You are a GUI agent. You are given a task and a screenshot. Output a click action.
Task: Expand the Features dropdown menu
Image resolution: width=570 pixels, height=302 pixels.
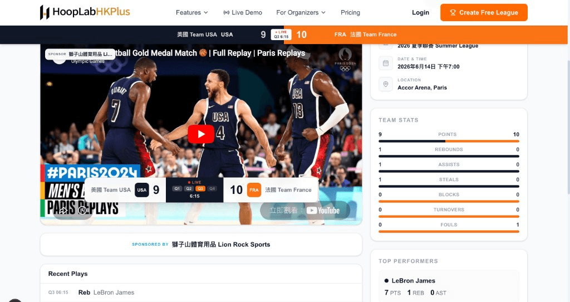click(x=192, y=12)
